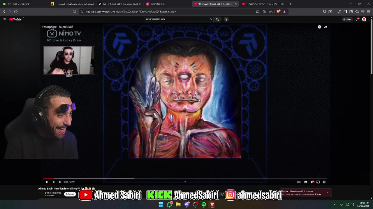Install app icon in address bar
Viewport: 373px width, 209px height.
pyautogui.click(x=258, y=12)
